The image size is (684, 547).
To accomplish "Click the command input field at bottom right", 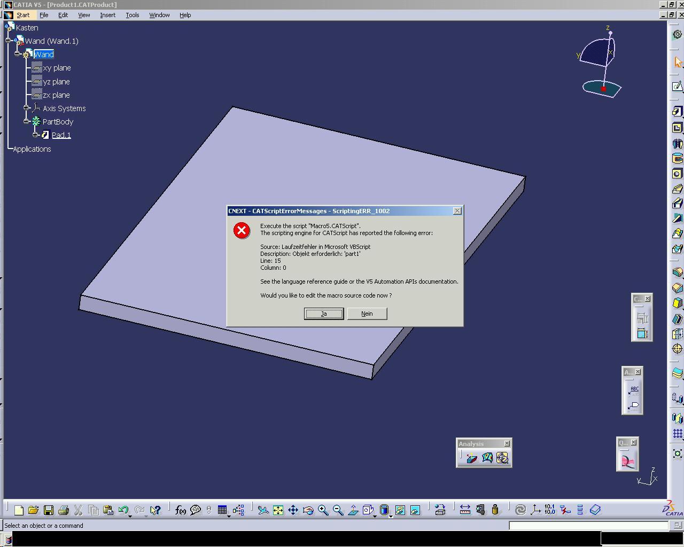I will click(588, 526).
